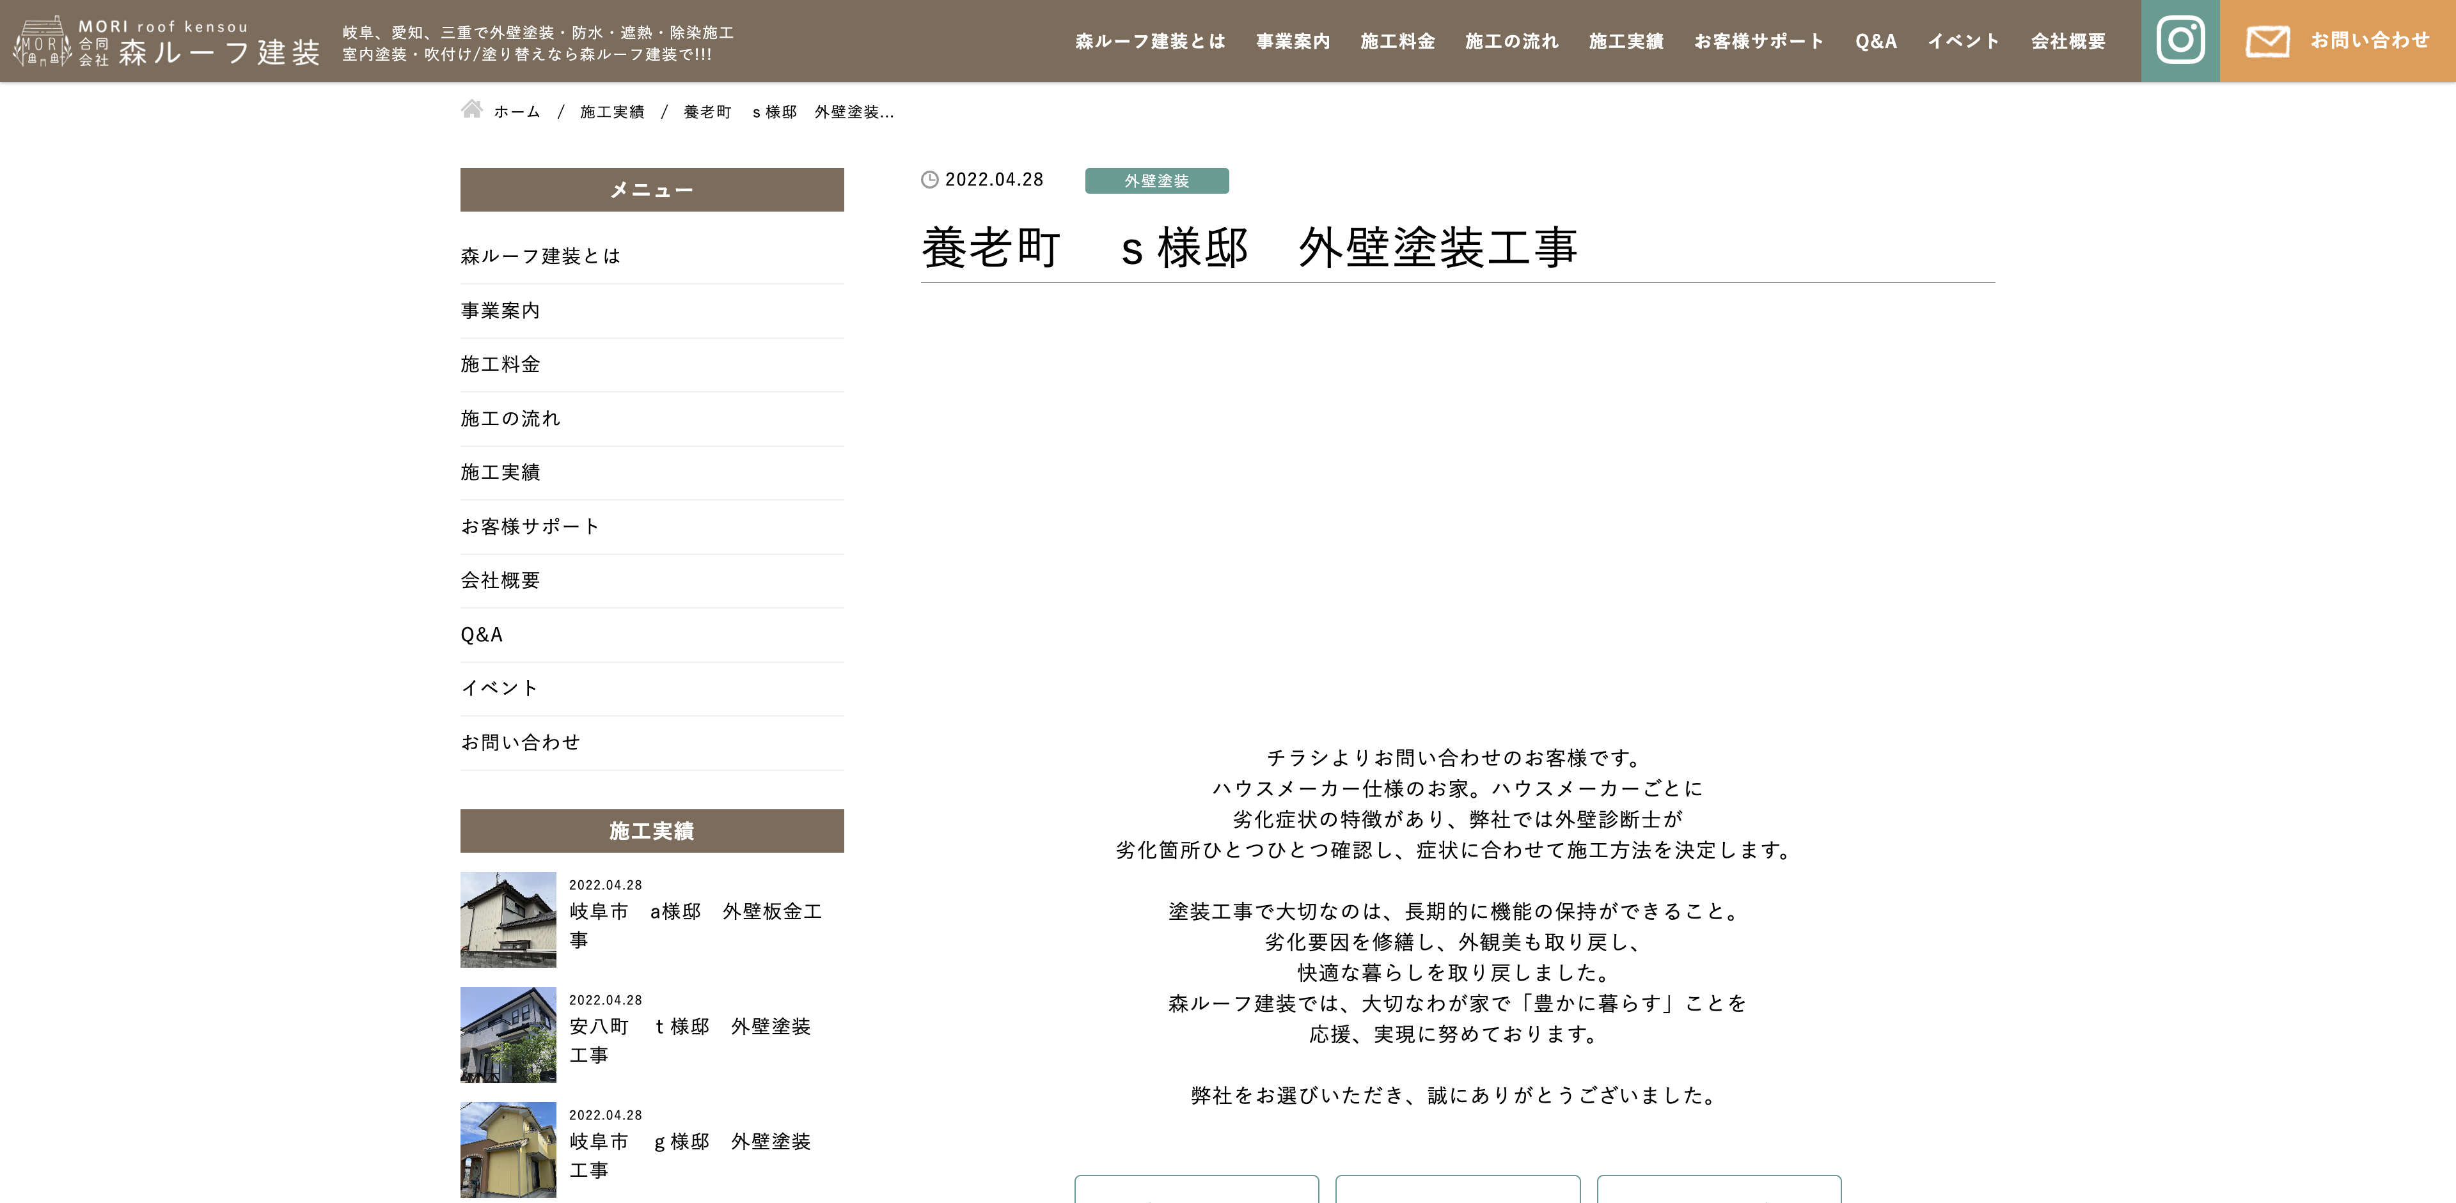2456x1203 pixels.
Task: Click the 養老町 s様邸 外壁塗装工事 page title
Action: pos(1249,247)
